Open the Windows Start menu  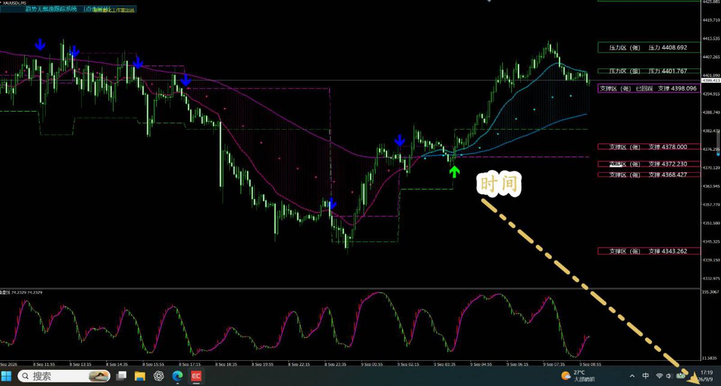pyautogui.click(x=7, y=376)
